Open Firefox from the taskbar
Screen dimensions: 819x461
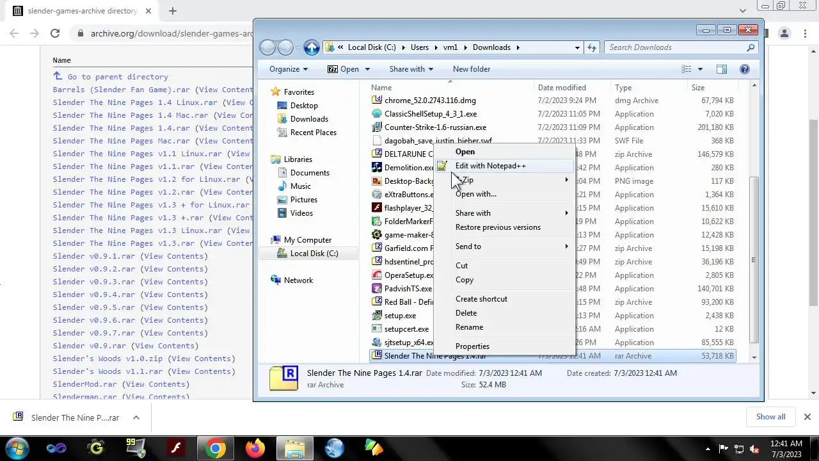[x=255, y=448]
